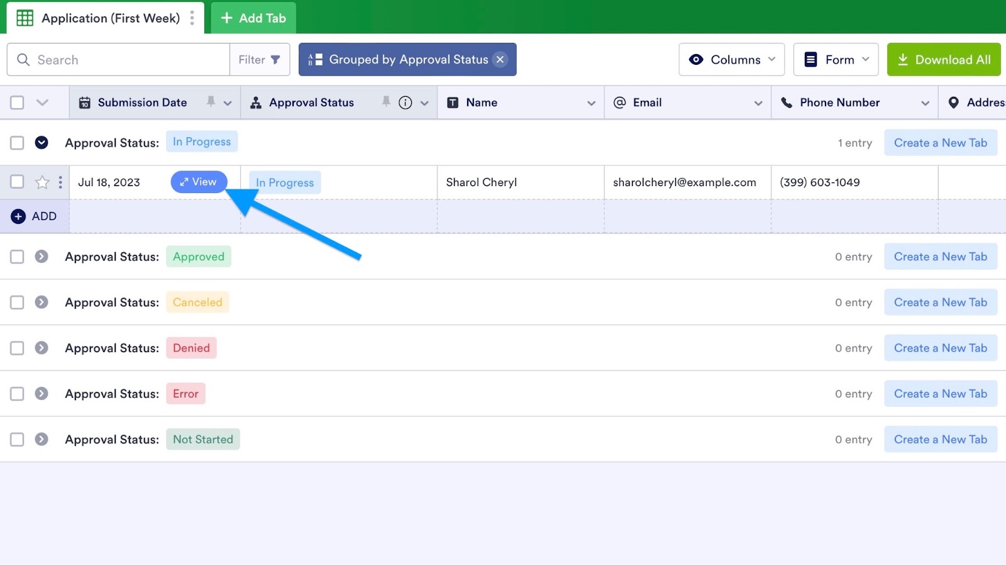Click into the Search field
1006x566 pixels.
pos(126,60)
